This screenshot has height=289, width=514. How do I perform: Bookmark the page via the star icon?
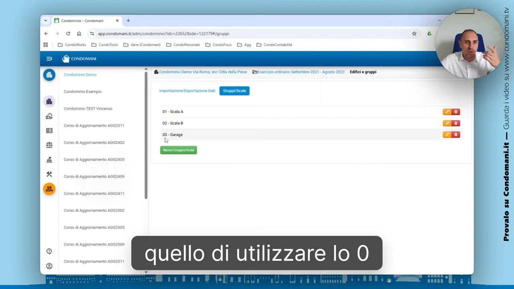[414, 34]
